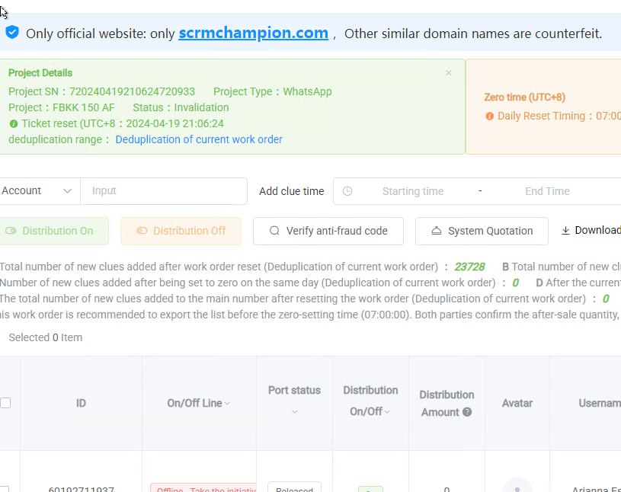Close the Project Details panel
Image resolution: width=621 pixels, height=492 pixels.
(x=449, y=73)
